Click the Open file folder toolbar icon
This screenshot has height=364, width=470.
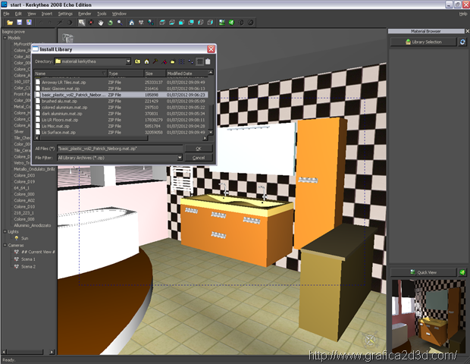point(9,22)
